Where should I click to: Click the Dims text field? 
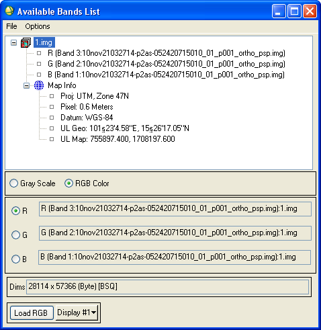click(168, 286)
